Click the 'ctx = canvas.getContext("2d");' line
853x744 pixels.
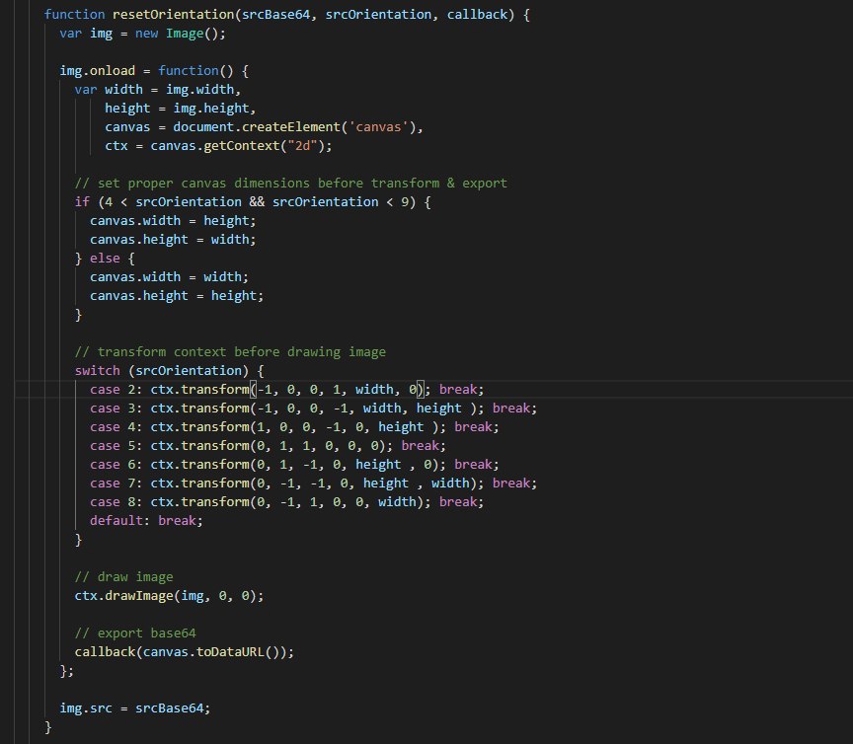218,146
